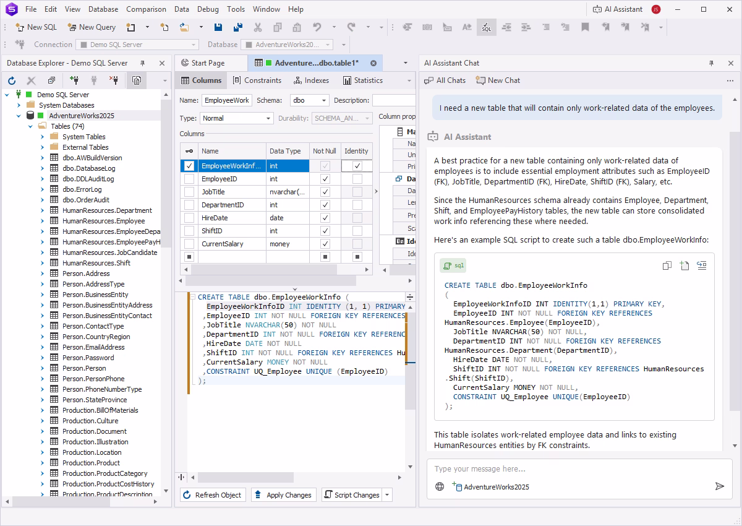Open the Database menu
742x526 pixels.
(x=103, y=9)
